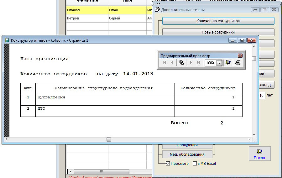Close the Предварительный просмотр toolbar
Viewport: 282px width, 178px height.
tap(240, 55)
